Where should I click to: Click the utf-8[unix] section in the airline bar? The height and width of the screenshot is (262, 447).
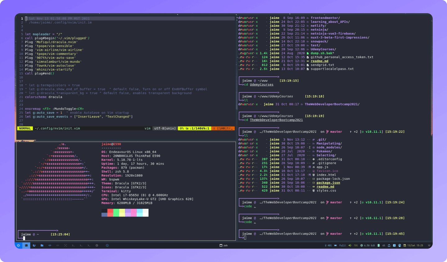(165, 128)
